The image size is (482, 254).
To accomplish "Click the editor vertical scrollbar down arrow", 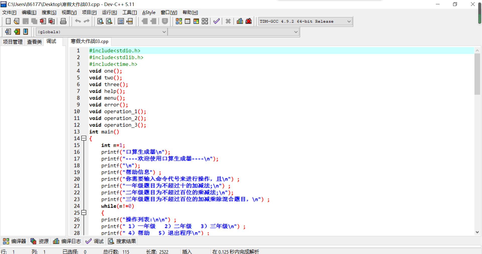I will (x=477, y=232).
